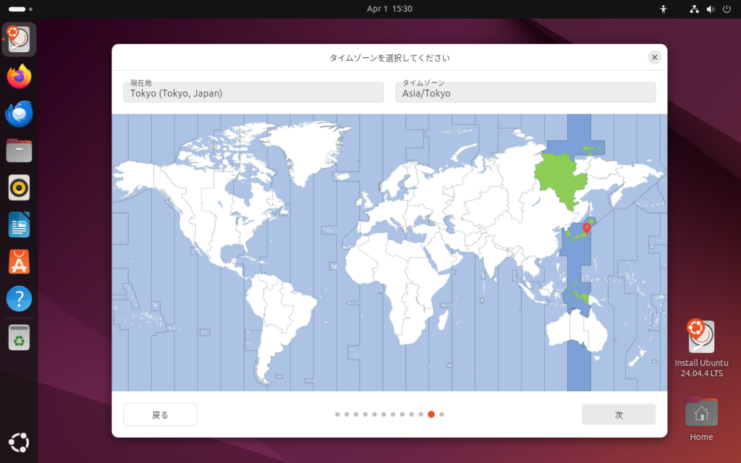Click the 戻る (Back) button

pyautogui.click(x=160, y=415)
